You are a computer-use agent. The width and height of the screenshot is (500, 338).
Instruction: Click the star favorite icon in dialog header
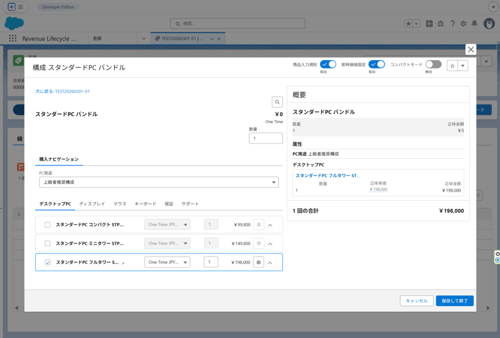point(452,66)
